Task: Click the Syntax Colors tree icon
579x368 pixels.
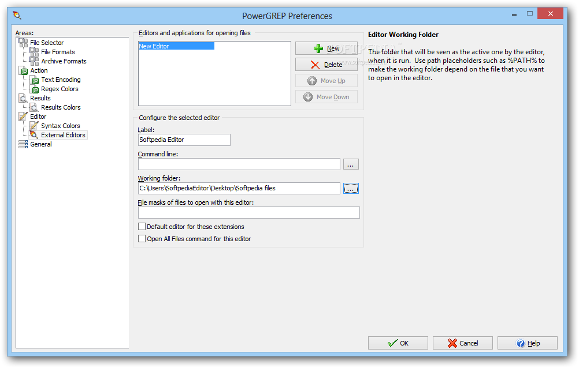Action: [34, 125]
